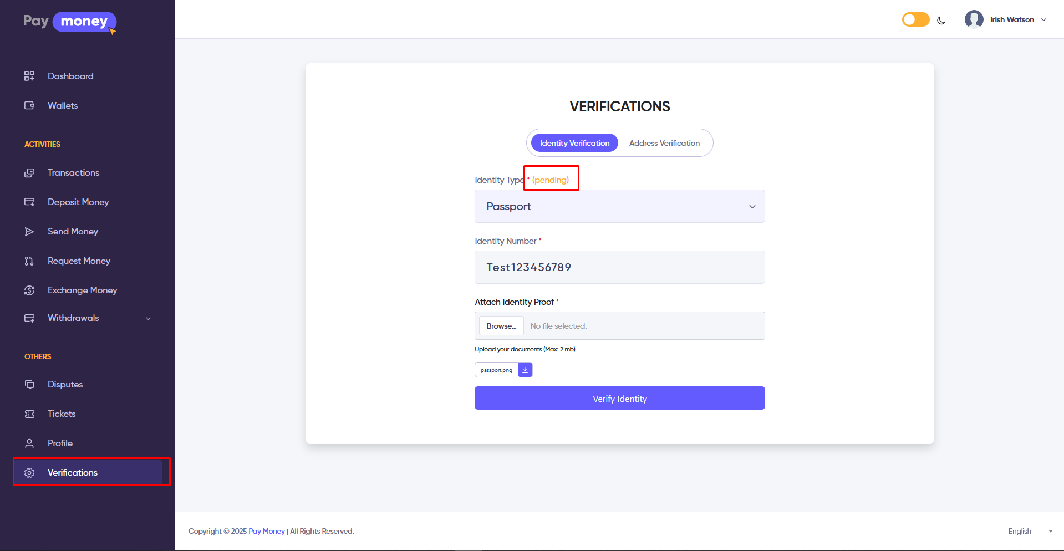Click the Request Money icon
This screenshot has width=1064, height=551.
coord(29,261)
